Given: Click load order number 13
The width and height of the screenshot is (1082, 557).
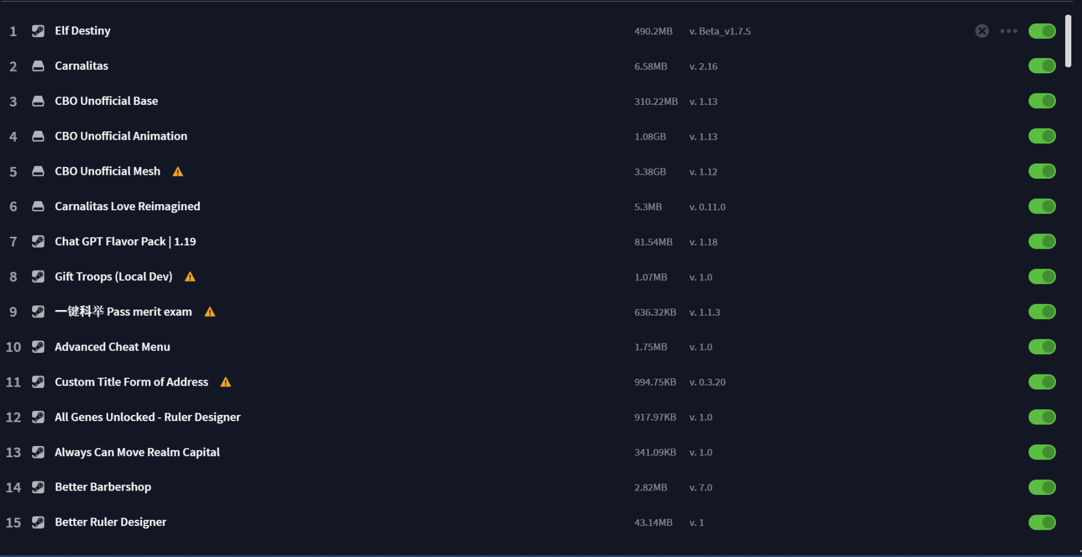Looking at the screenshot, I should 13,453.
